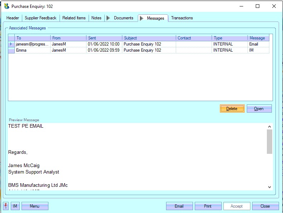
Task: Click the Purchase Enquiry app icon in title bar
Action: (x=6, y=6)
